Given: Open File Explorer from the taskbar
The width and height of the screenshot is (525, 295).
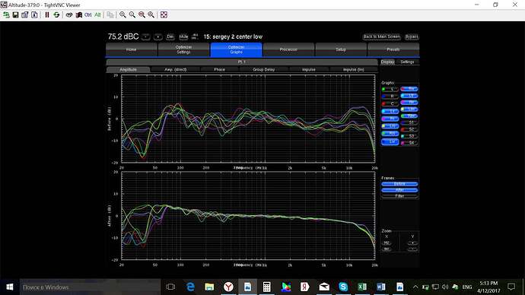Looking at the screenshot, I should coord(209,287).
